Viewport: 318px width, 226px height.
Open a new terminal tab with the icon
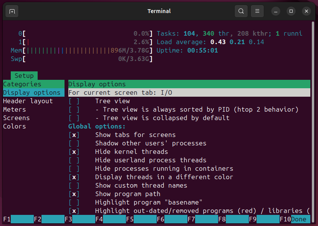pos(12,11)
